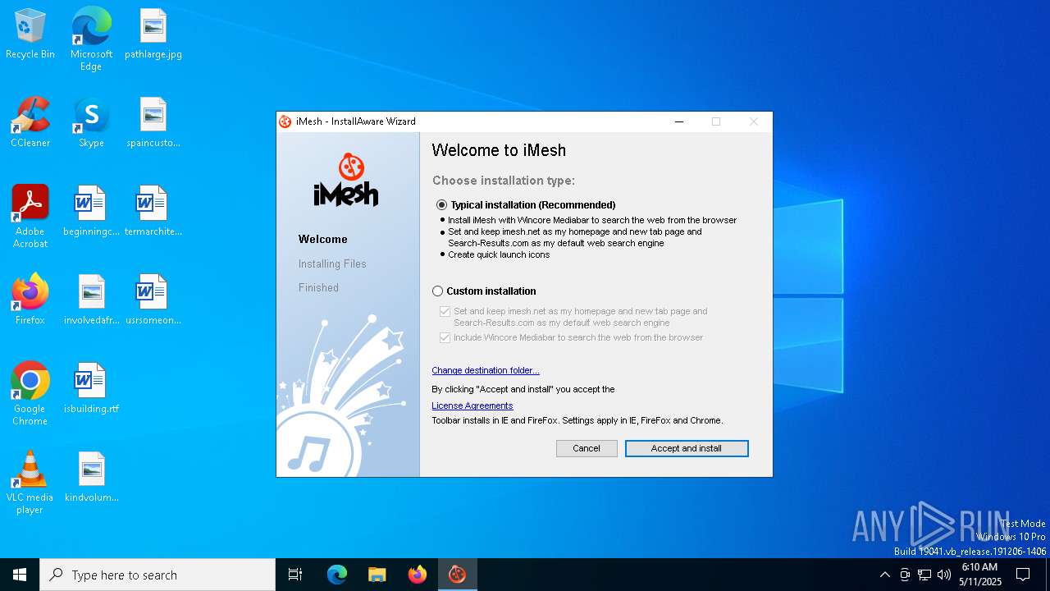The height and width of the screenshot is (591, 1050).
Task: Select the Custom installation radio button
Action: (x=437, y=291)
